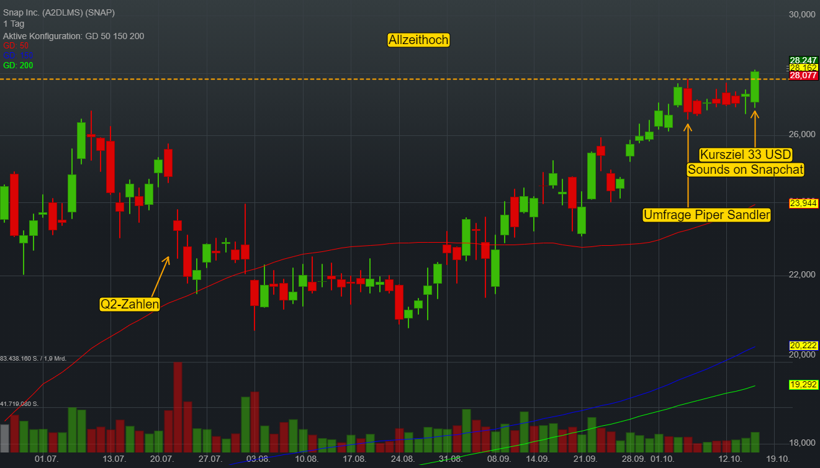820x468 pixels.
Task: Click the Snap Inc. (A2DLMS) (SNAP) title
Action: 59,12
